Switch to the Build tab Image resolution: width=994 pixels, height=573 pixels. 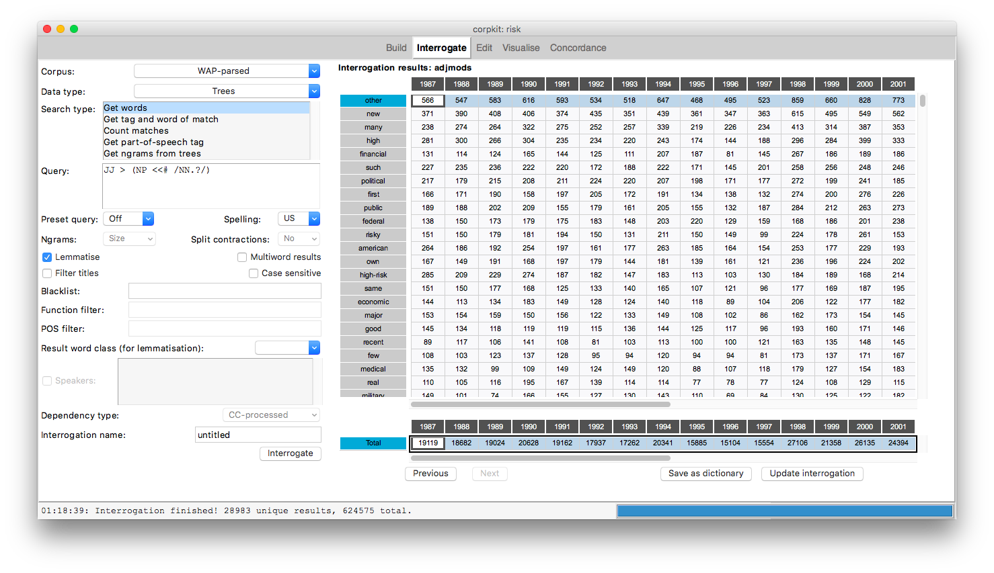[x=396, y=48]
